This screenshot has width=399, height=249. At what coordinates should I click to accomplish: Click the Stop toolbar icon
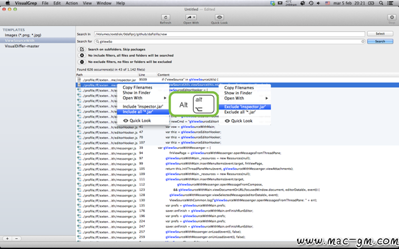pyautogui.click(x=391, y=17)
